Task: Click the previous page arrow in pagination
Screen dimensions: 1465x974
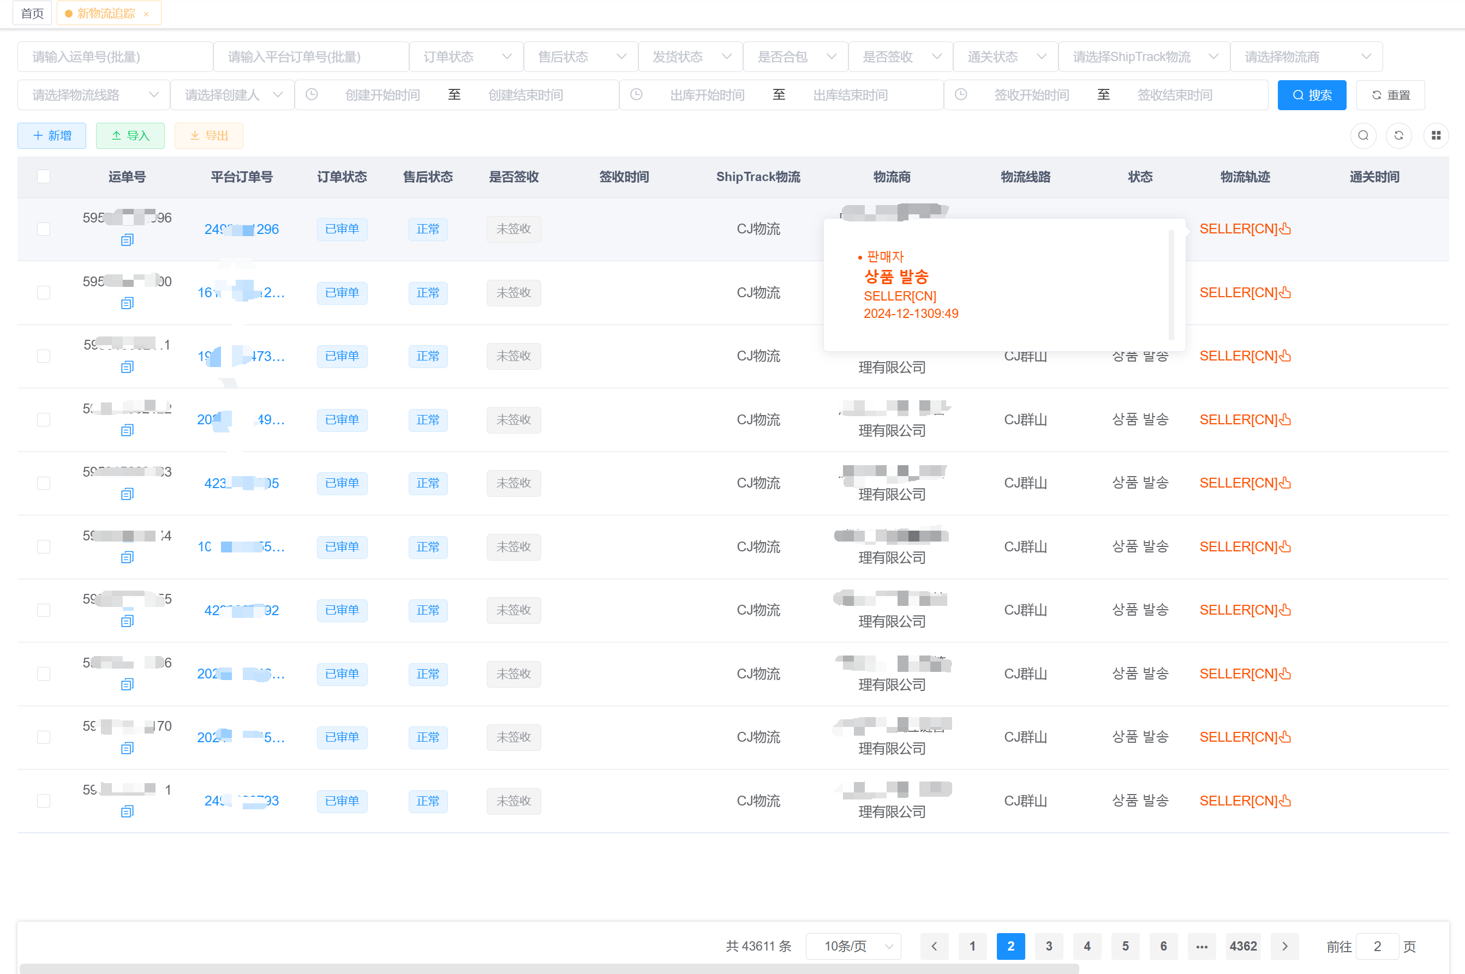Action: tap(934, 946)
